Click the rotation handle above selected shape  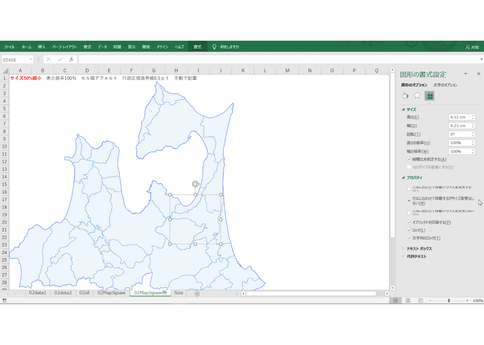click(x=195, y=184)
